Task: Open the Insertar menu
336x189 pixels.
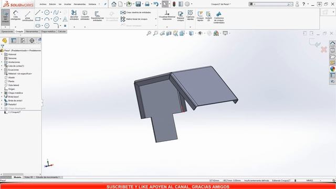Action: coord(67,4)
